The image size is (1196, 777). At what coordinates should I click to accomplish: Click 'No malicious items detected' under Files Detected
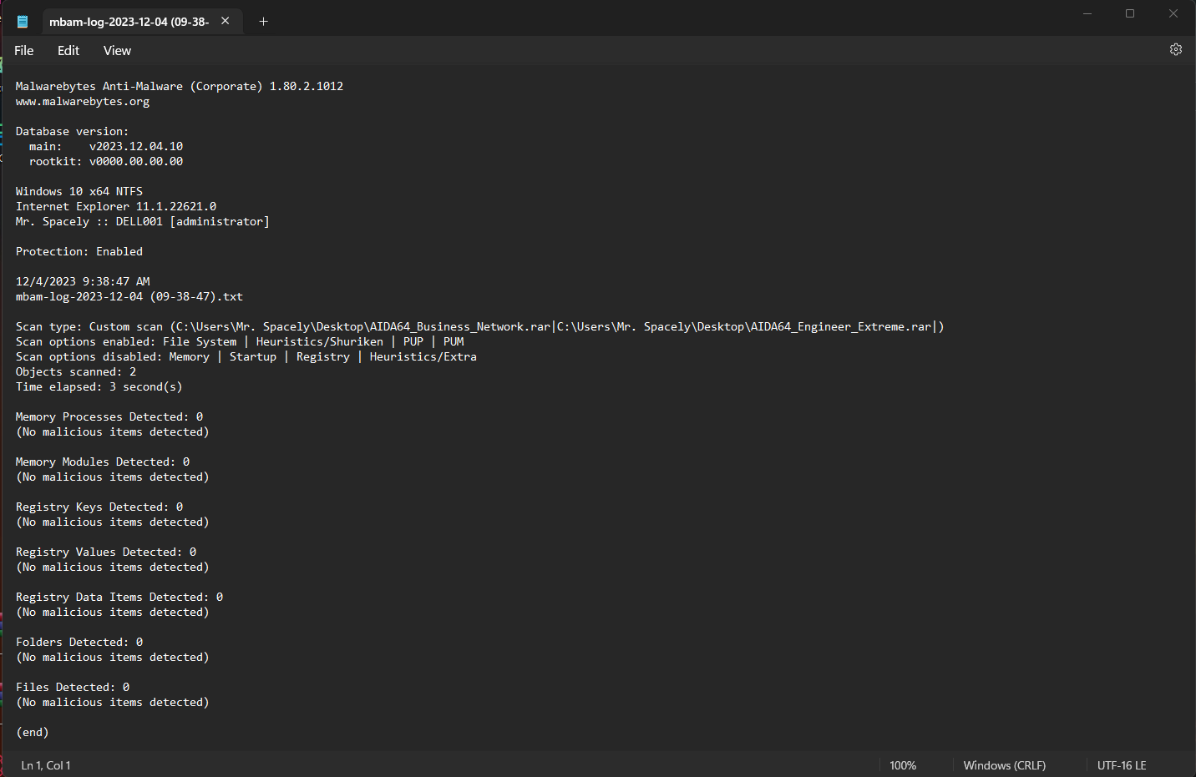click(113, 703)
